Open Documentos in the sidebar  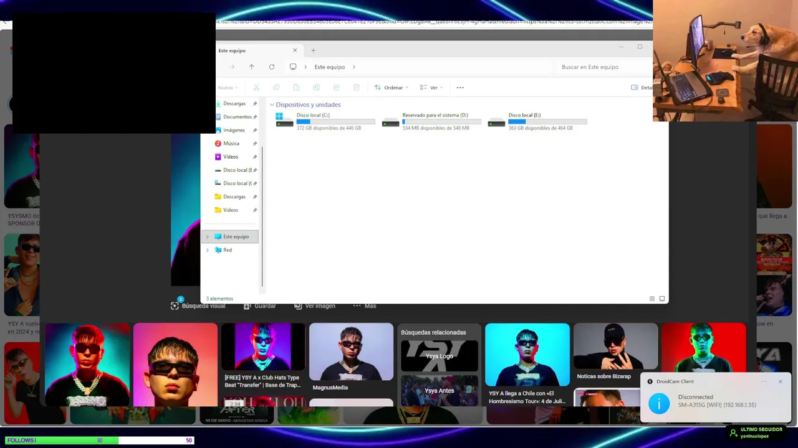(236, 117)
